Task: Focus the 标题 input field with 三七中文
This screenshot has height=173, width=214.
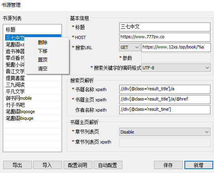Action: coord(165,27)
